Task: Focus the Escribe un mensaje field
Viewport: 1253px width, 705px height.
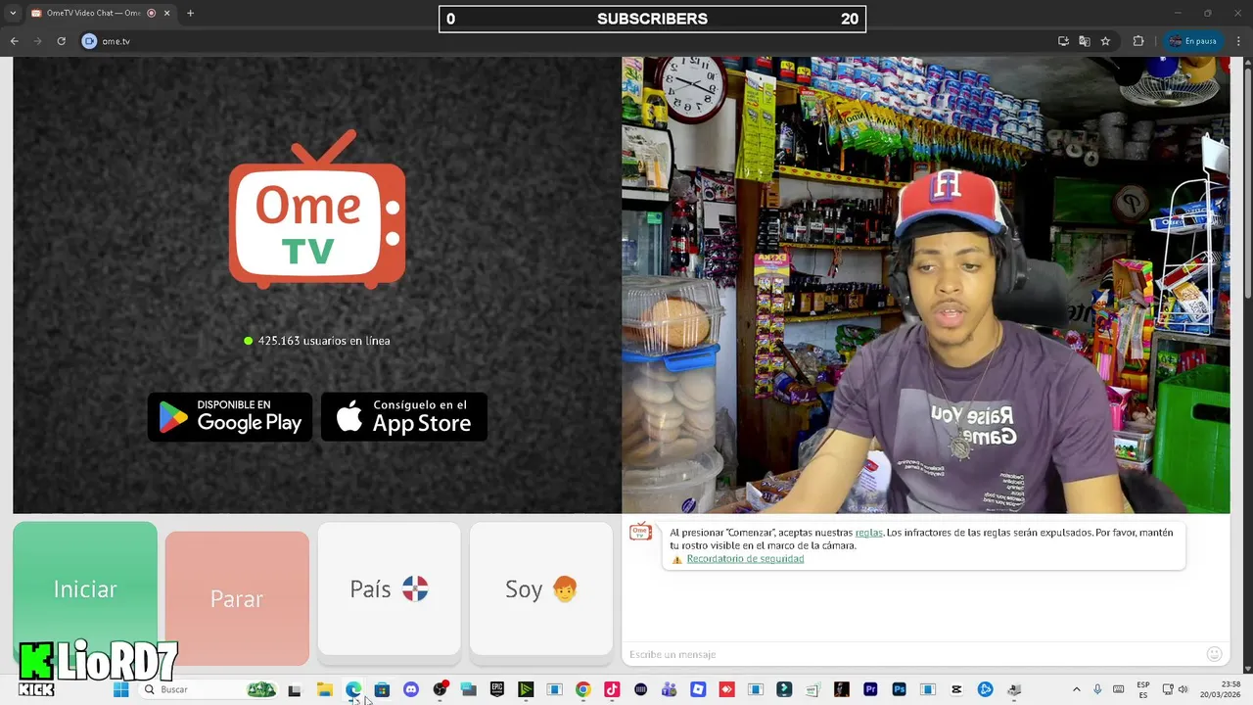Action: pos(910,654)
